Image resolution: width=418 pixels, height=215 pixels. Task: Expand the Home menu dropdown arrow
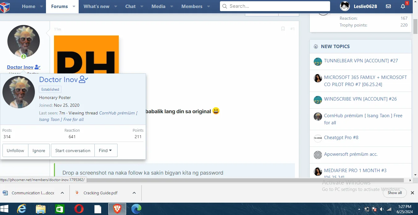click(41, 6)
